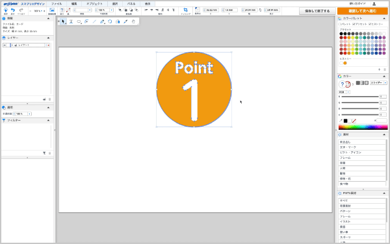Open the opacity percentage dropdown in toolbar
This screenshot has height=244, width=390.
111,10
